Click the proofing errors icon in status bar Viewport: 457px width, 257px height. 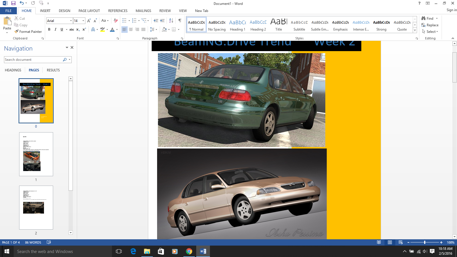coord(49,242)
